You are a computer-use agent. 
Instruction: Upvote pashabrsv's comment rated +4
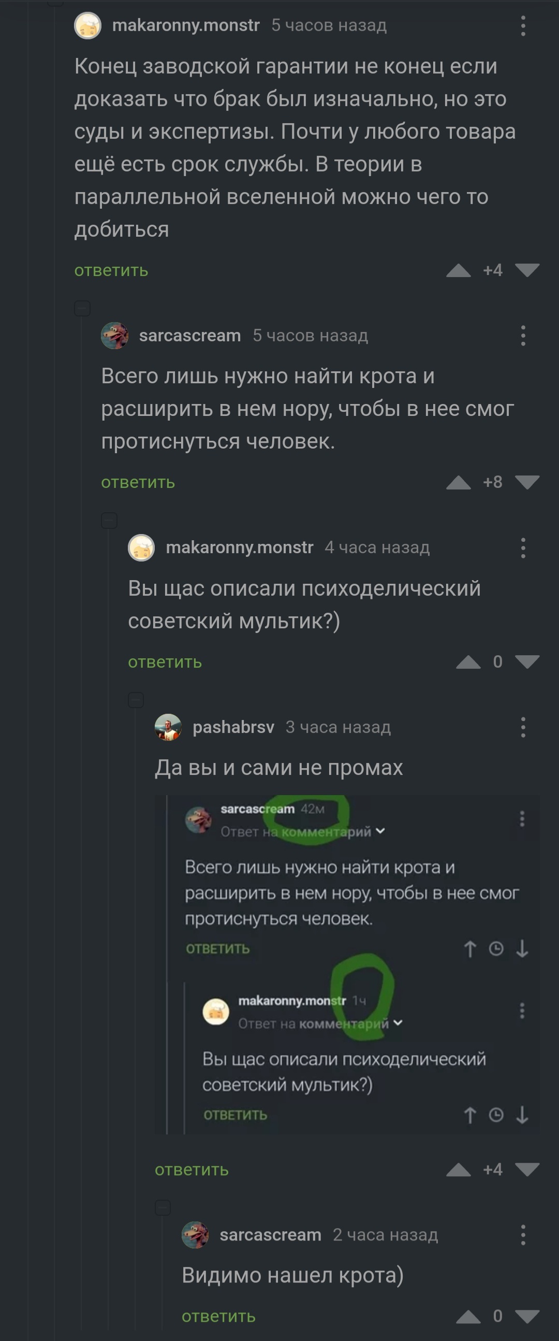458,1170
